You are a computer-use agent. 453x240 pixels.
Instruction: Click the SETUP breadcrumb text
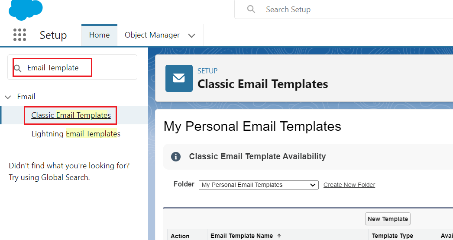207,71
